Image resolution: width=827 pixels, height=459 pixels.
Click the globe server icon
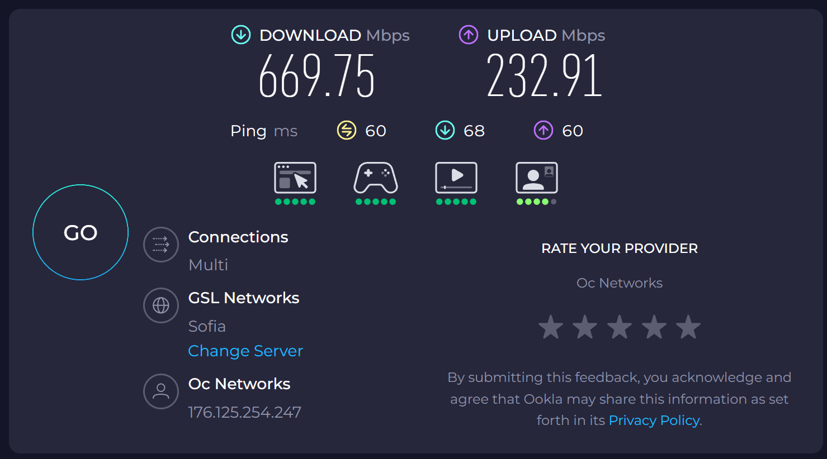[x=161, y=305]
